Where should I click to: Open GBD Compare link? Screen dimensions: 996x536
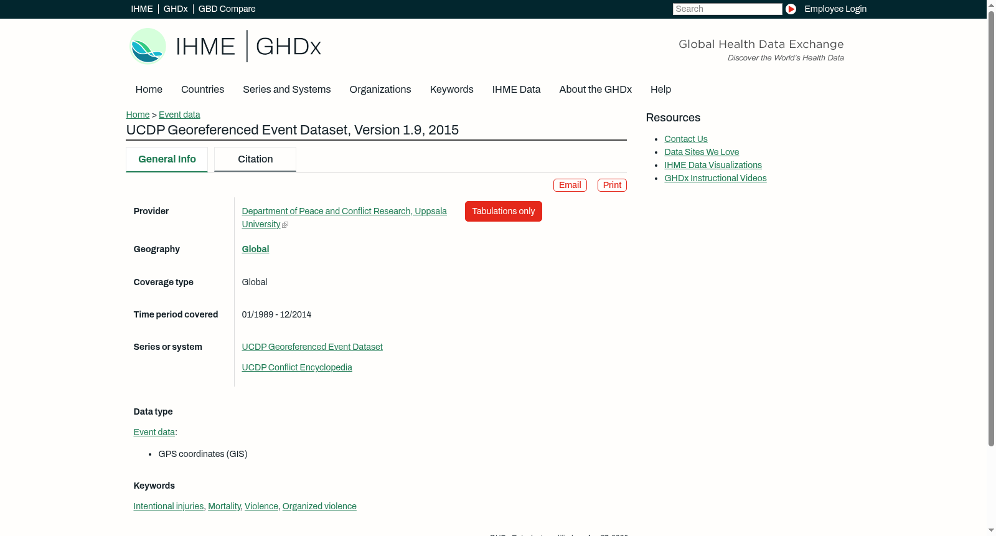227,9
